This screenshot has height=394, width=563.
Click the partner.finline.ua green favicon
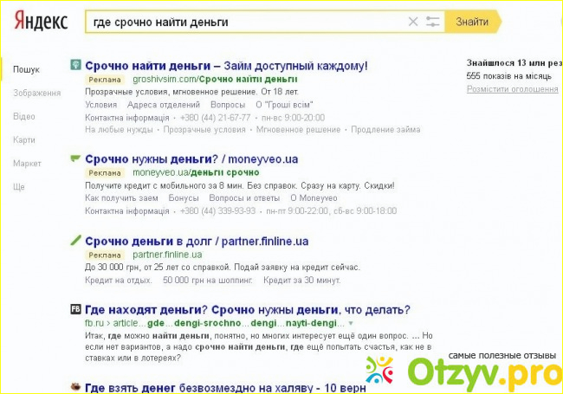click(75, 240)
